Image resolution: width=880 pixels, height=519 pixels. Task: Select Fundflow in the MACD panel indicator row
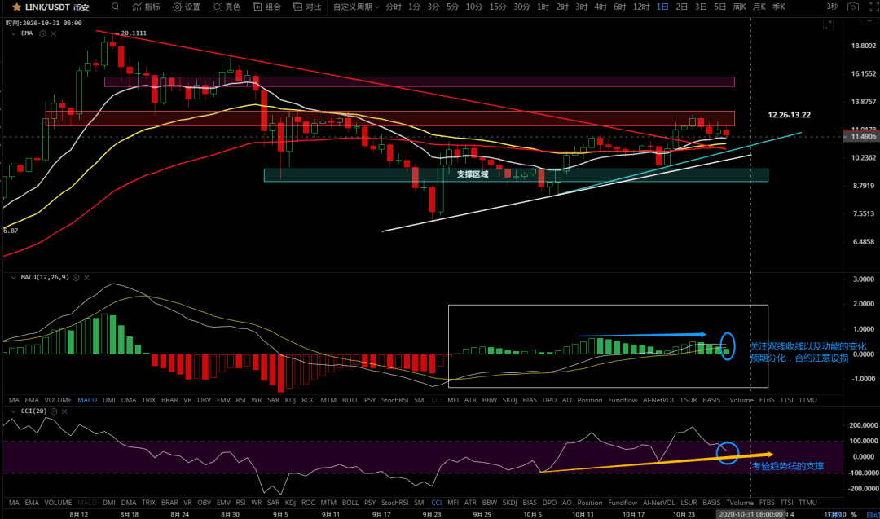click(x=623, y=400)
